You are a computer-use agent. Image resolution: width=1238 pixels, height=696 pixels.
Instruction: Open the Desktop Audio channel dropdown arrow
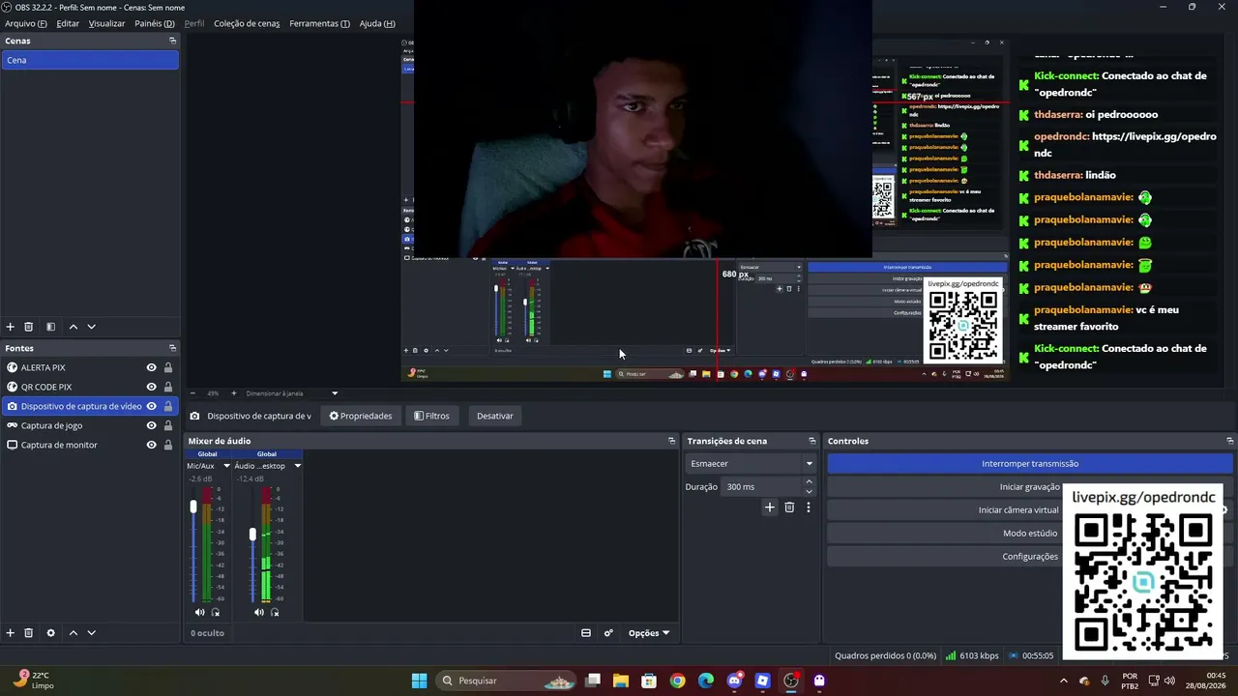[x=297, y=466]
